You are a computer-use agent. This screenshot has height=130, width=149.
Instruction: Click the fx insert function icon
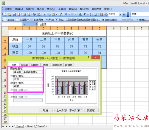(x=36, y=24)
